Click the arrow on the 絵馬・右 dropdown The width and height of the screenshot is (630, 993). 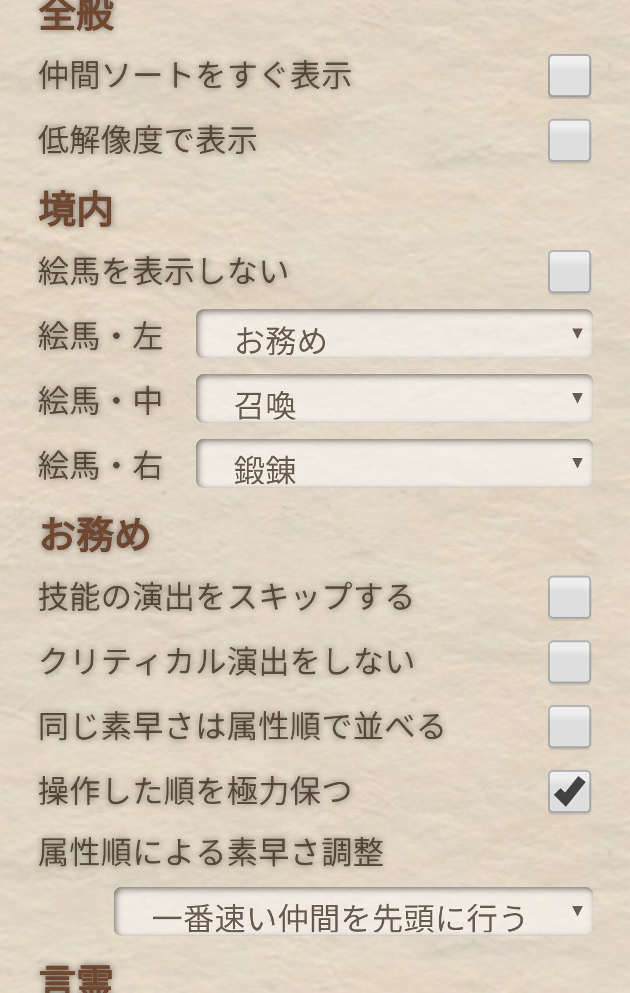[x=577, y=463]
